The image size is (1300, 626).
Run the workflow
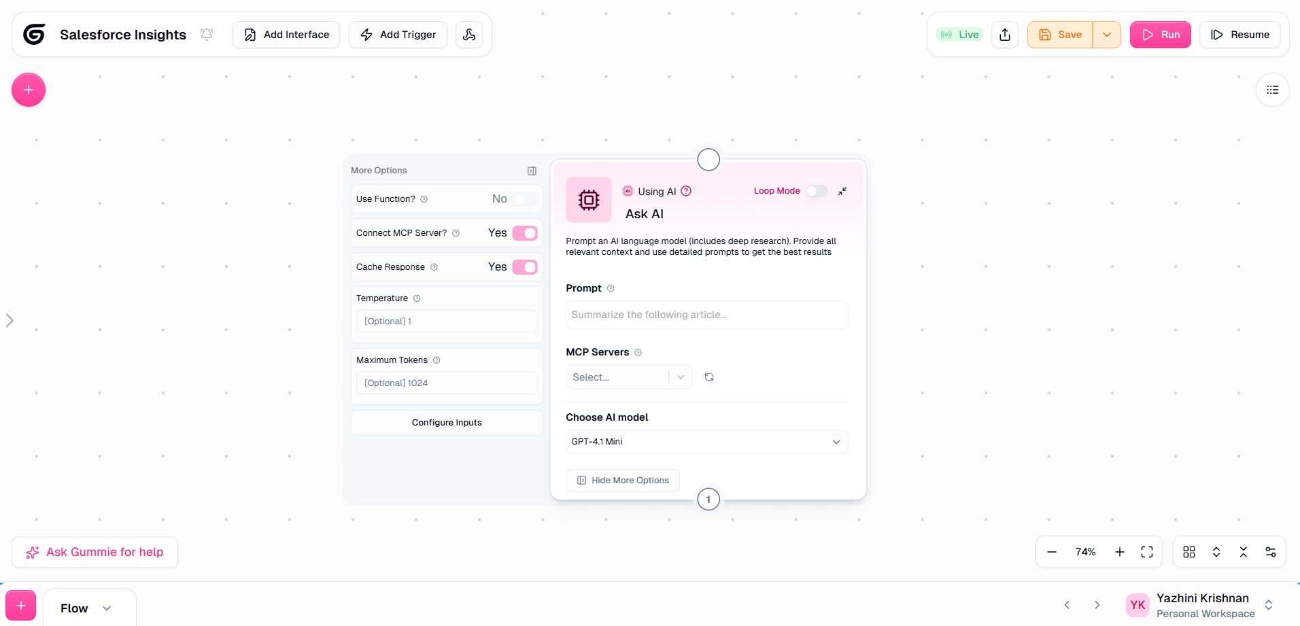1160,35
